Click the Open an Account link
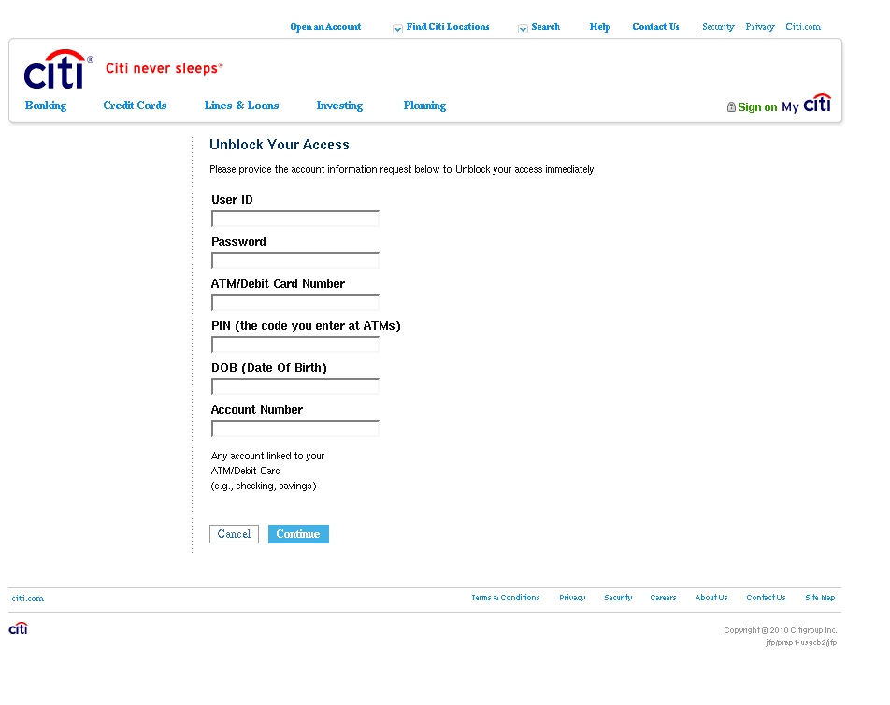Screen dimensions: 890x705 (325, 27)
